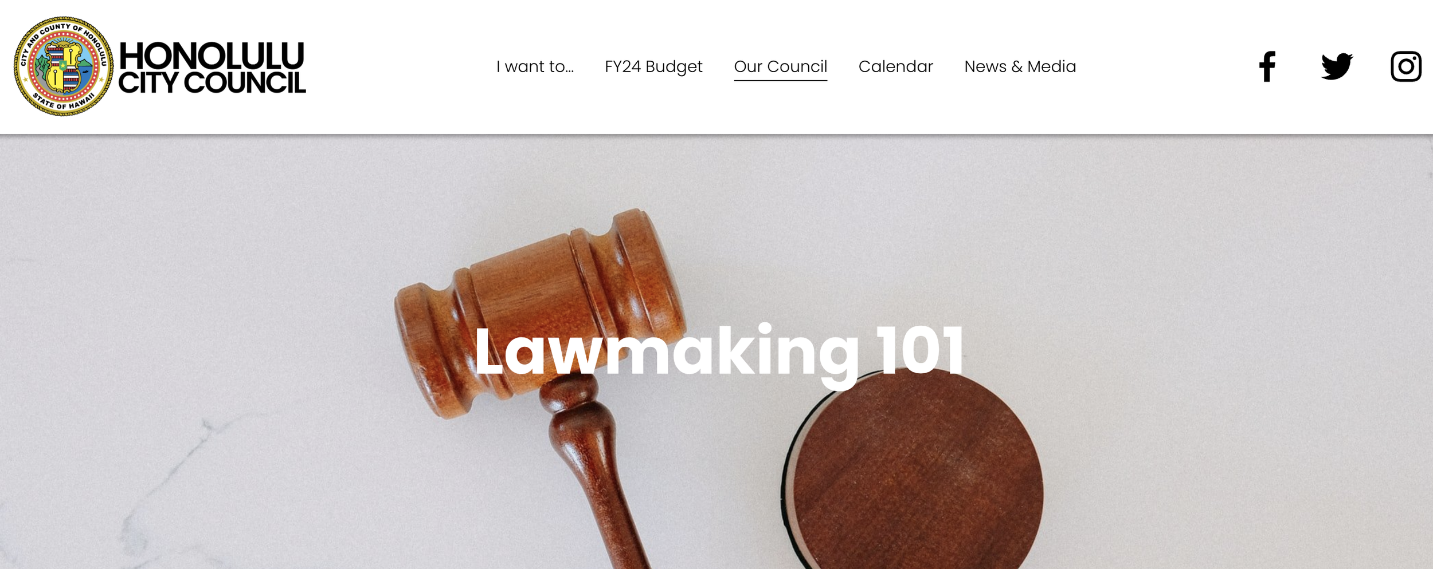
Task: Open the Honolulu City Council Facebook page
Action: coord(1267,66)
